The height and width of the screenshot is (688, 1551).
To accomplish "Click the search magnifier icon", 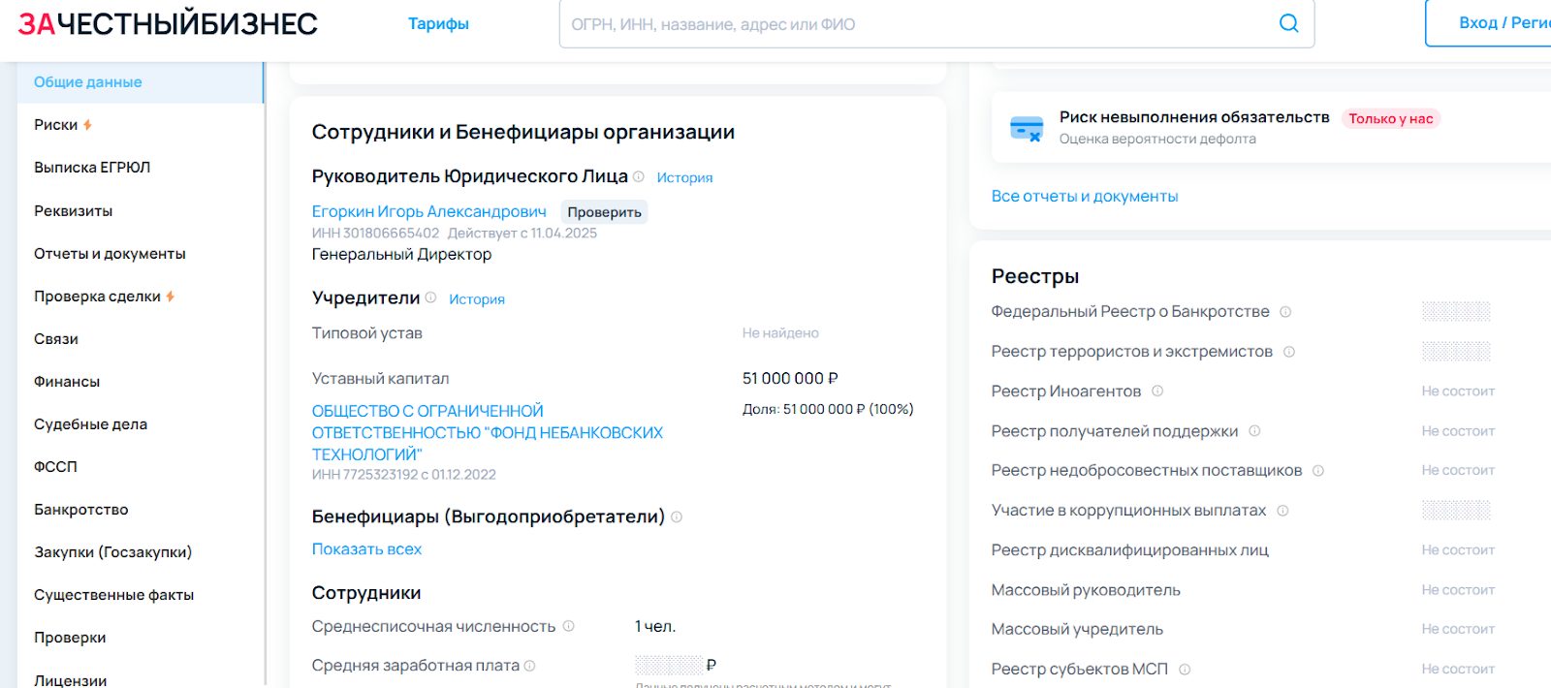I will pyautogui.click(x=1288, y=24).
